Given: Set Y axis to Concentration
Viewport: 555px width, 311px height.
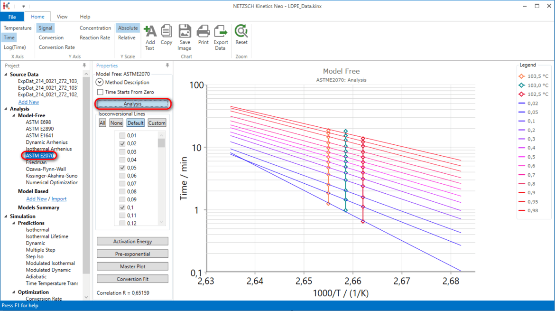Looking at the screenshot, I should [x=95, y=28].
